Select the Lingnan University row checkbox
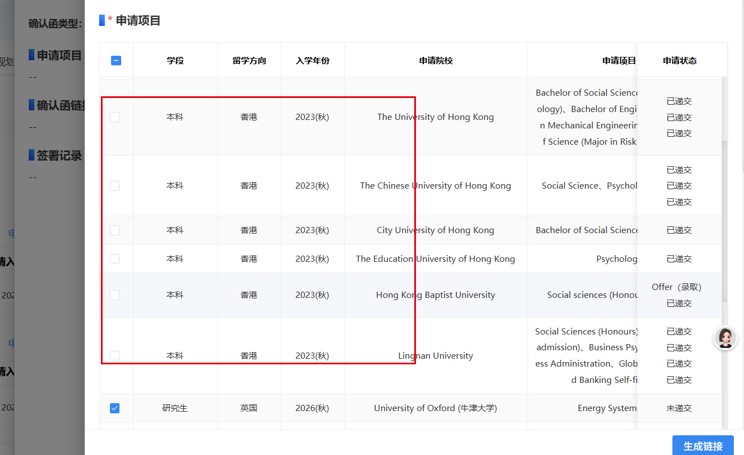The width and height of the screenshot is (744, 455). tap(115, 356)
